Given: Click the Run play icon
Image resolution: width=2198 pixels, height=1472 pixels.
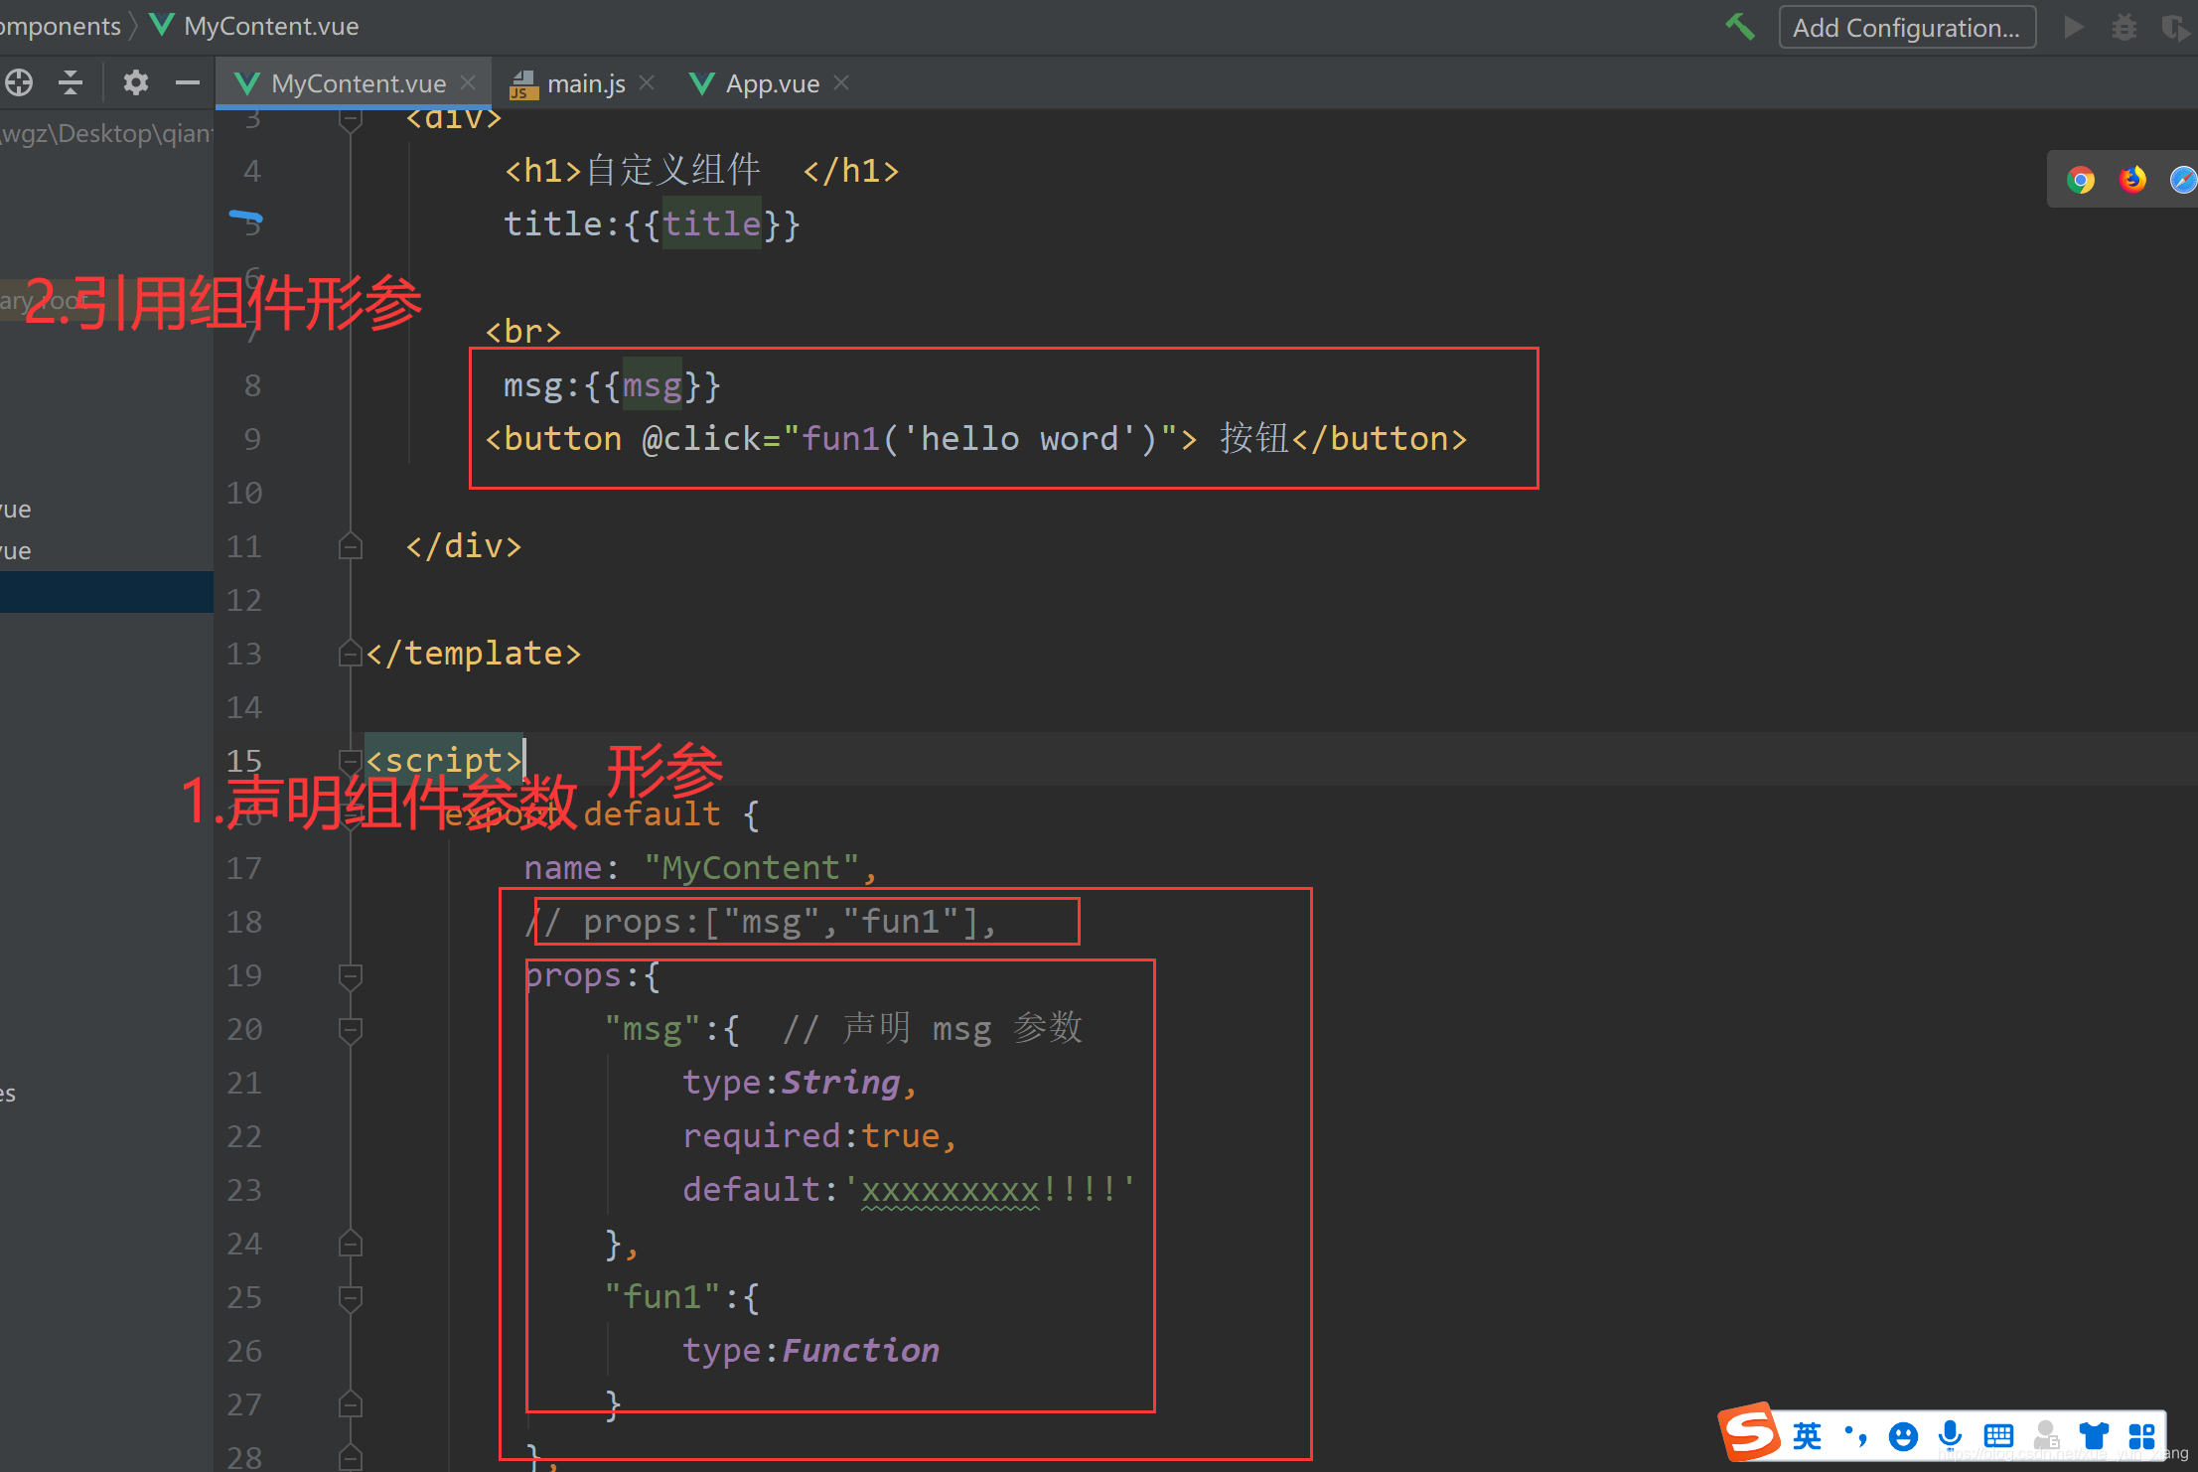Looking at the screenshot, I should pyautogui.click(x=2074, y=27).
